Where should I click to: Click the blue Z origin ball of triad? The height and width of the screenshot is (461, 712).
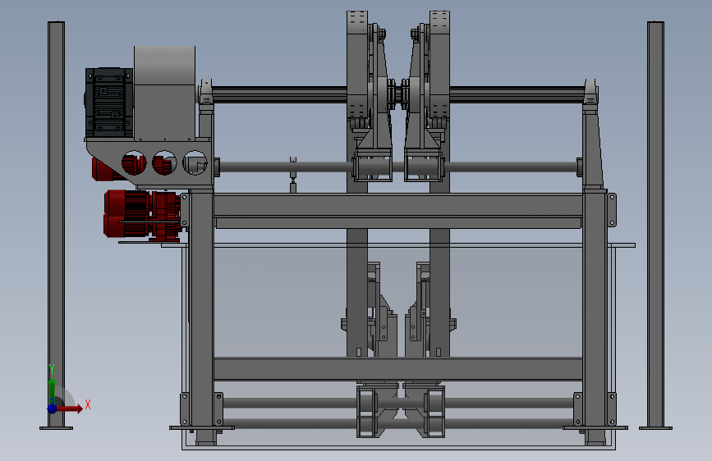53,409
